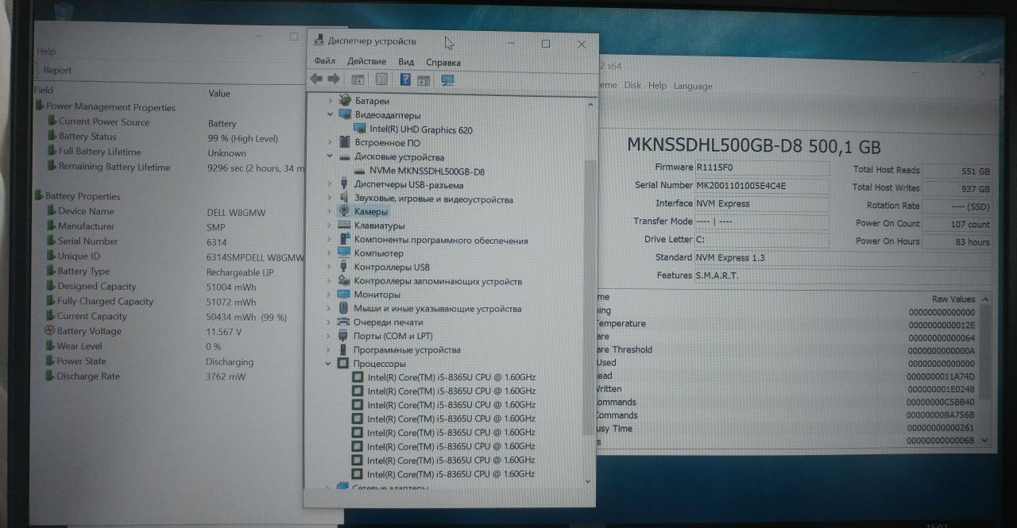Click the Диспетчер устройств title bar icon

(x=319, y=41)
